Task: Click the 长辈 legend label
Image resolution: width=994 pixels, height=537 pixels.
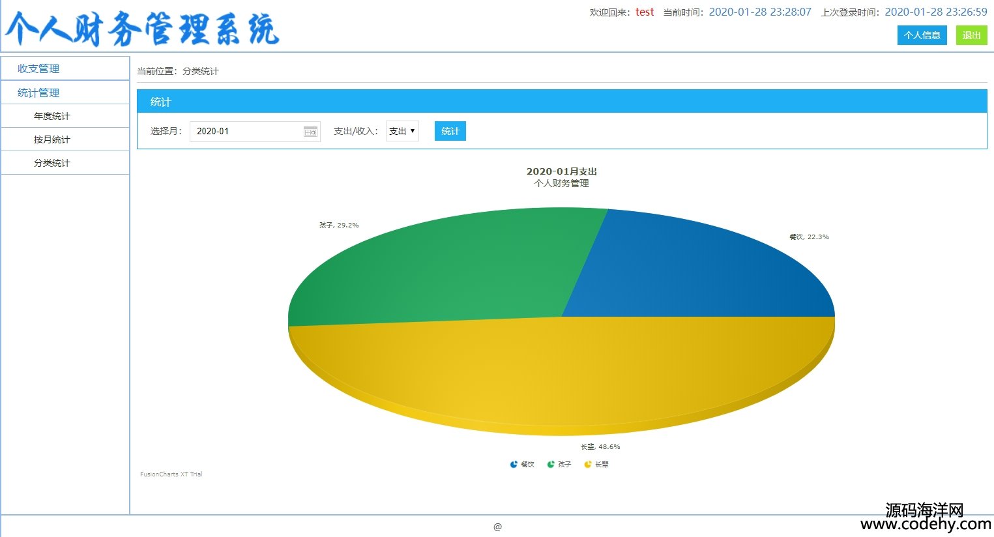Action: tap(602, 465)
